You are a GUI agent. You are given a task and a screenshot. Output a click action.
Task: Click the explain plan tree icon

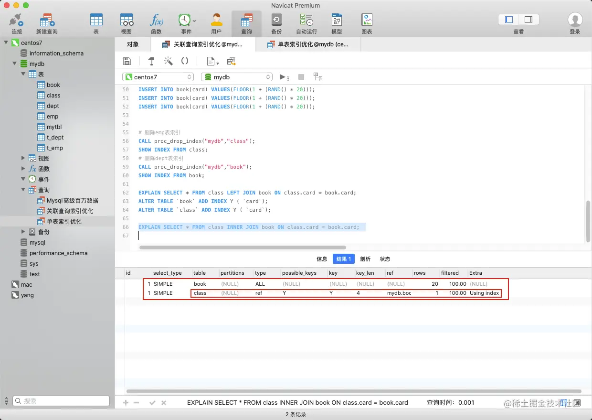(318, 77)
